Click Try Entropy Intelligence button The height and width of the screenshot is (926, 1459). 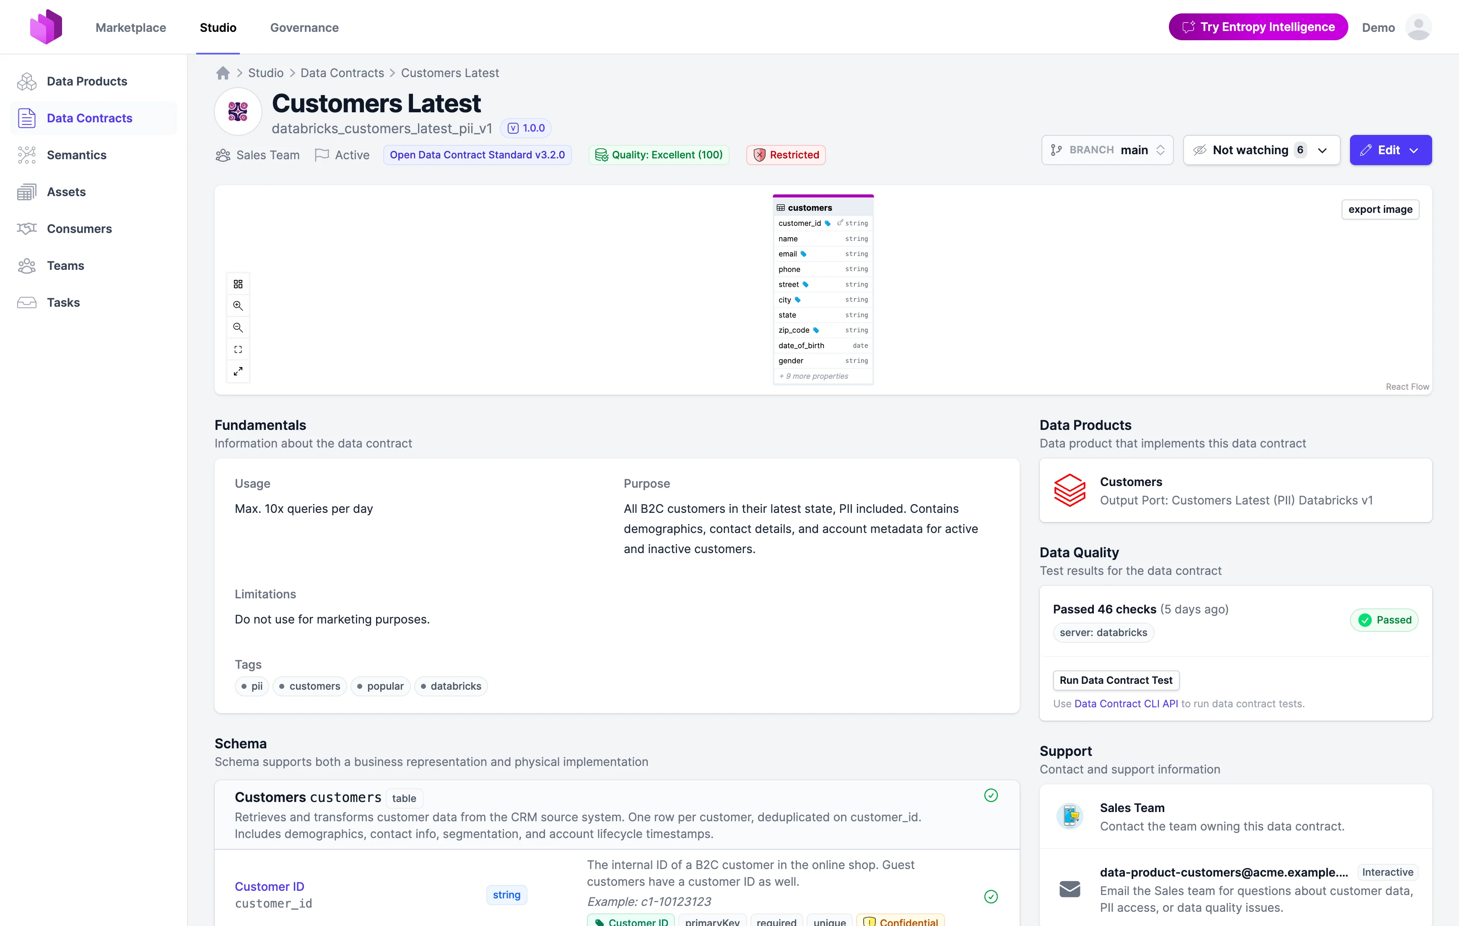pyautogui.click(x=1258, y=27)
